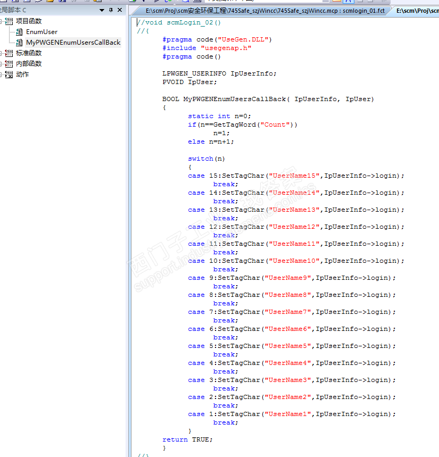This screenshot has width=439, height=457.
Task: Click the n=1; assignment line
Action: click(x=221, y=133)
